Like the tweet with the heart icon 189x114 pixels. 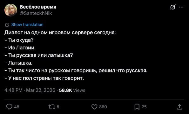click(x=94, y=107)
